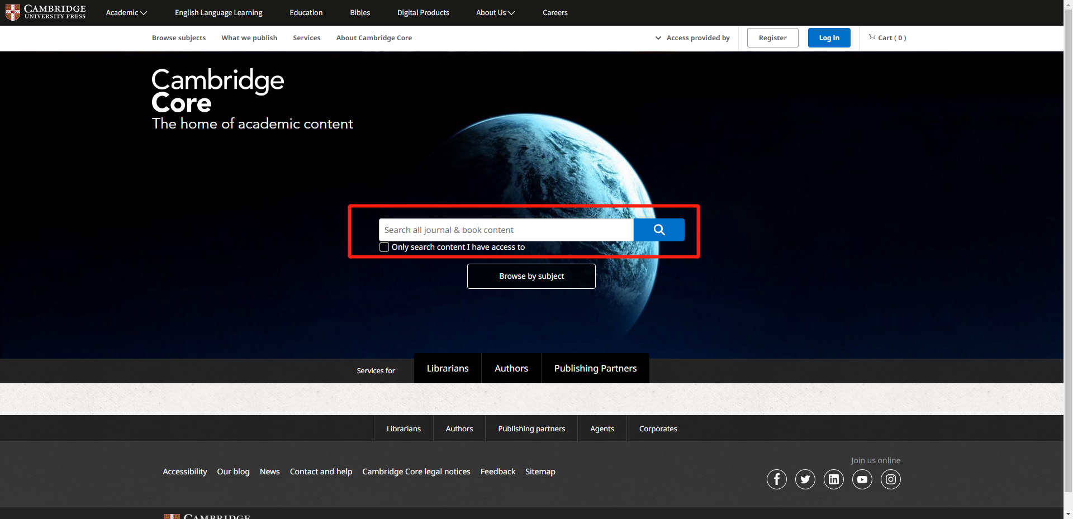Click the Cambridge Core title logo
The image size is (1073, 519).
click(x=218, y=91)
